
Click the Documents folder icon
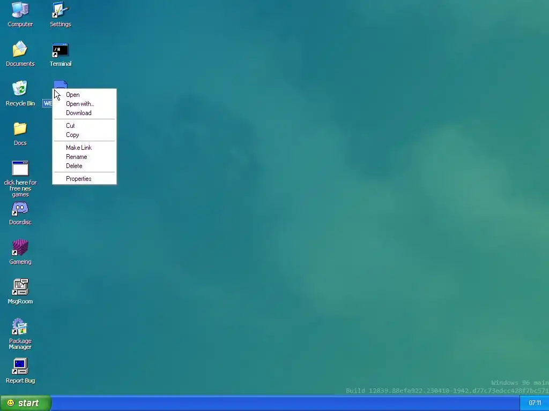20,49
